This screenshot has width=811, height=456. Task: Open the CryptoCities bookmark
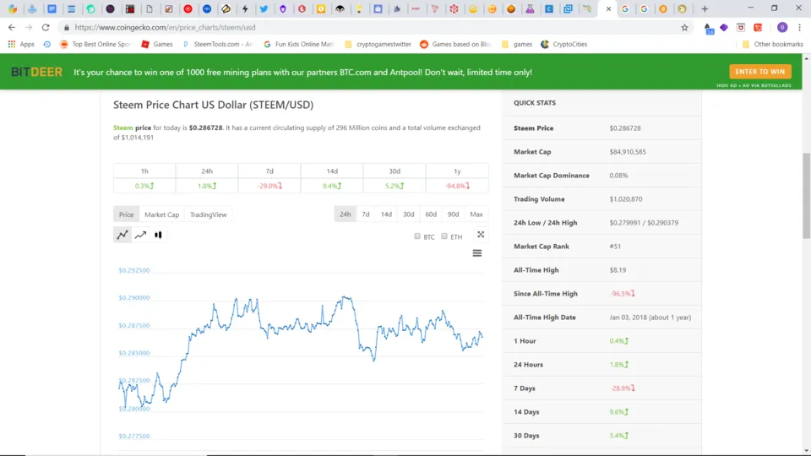point(563,45)
